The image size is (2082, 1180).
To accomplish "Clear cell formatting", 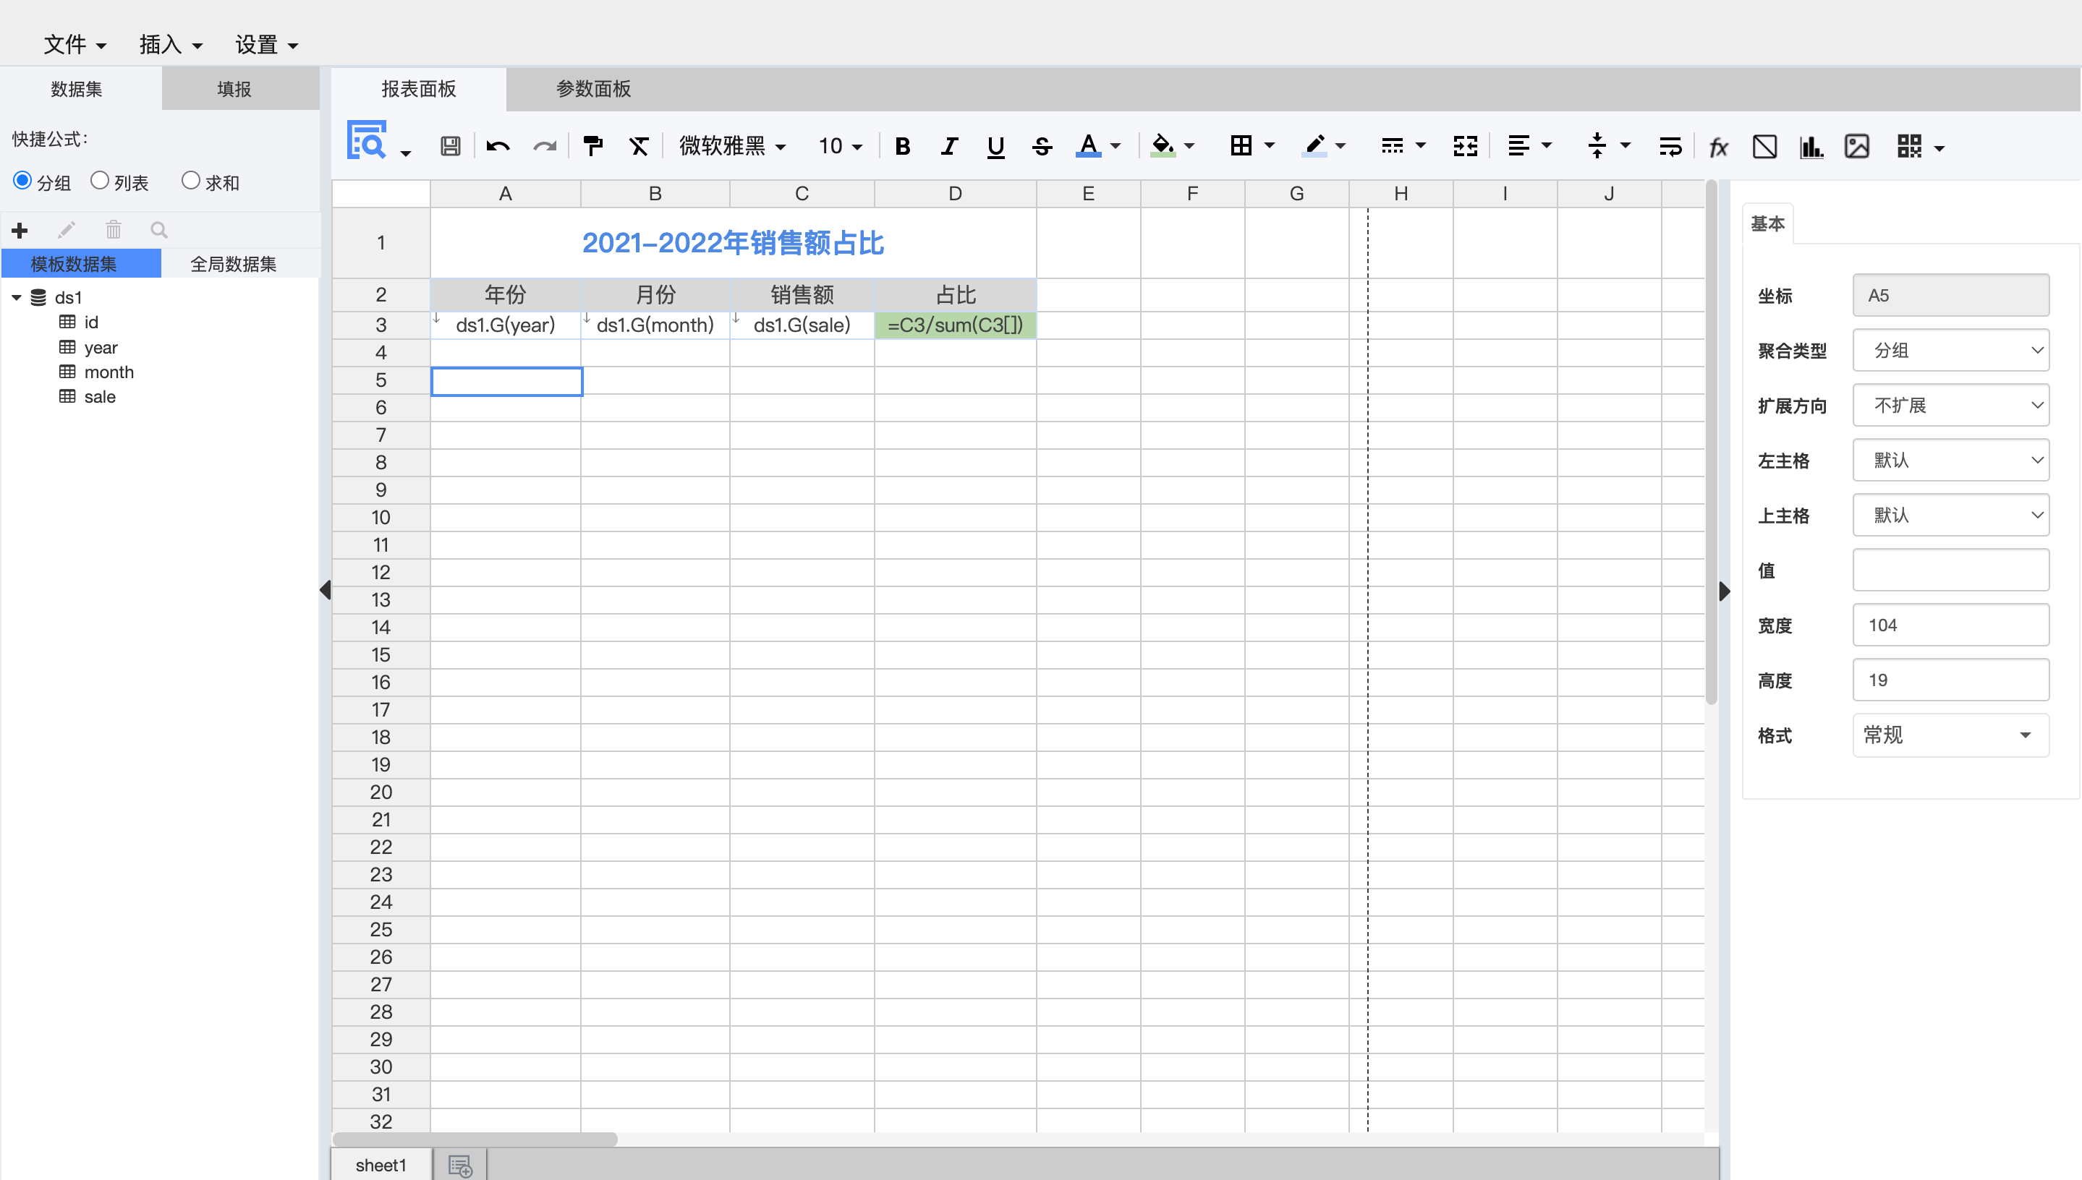I will (639, 146).
